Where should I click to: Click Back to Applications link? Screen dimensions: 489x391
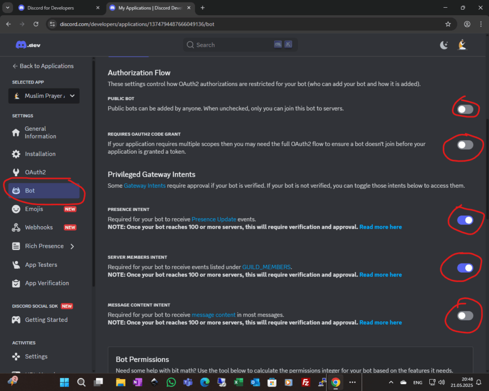click(43, 66)
